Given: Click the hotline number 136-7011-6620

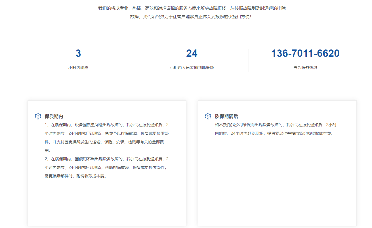Looking at the screenshot, I should tap(305, 53).
